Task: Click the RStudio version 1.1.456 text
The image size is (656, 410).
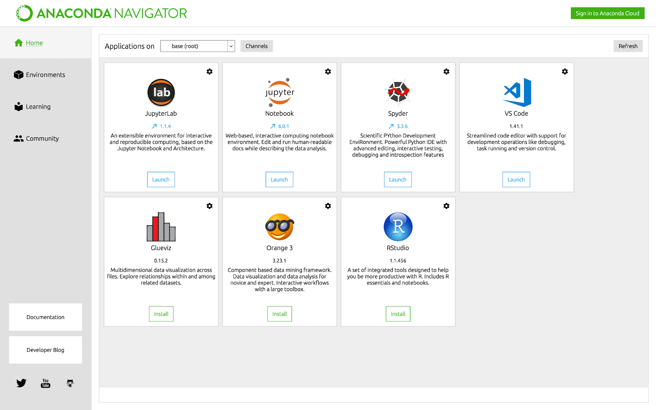Action: tap(398, 261)
